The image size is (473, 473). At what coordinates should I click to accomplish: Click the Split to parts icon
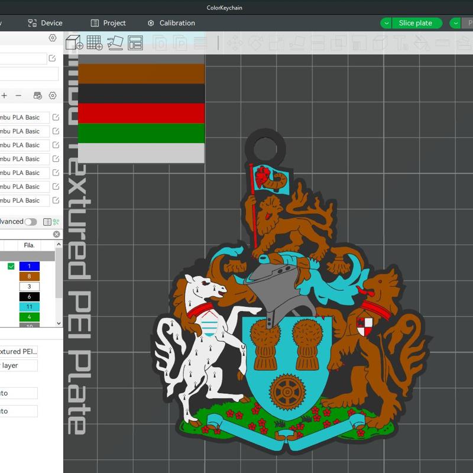click(180, 43)
